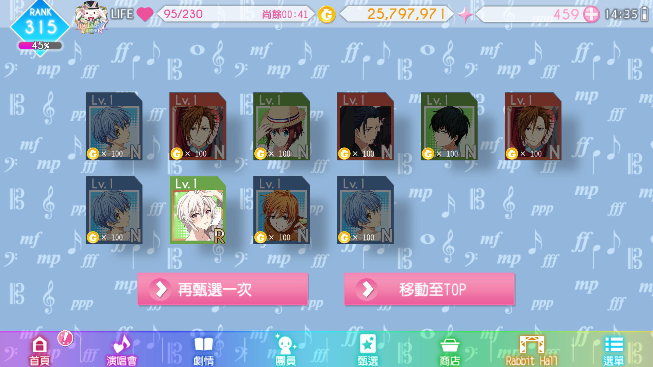The width and height of the screenshot is (653, 367).
Task: Tap the first blue-haired card in the top row
Action: point(114,126)
